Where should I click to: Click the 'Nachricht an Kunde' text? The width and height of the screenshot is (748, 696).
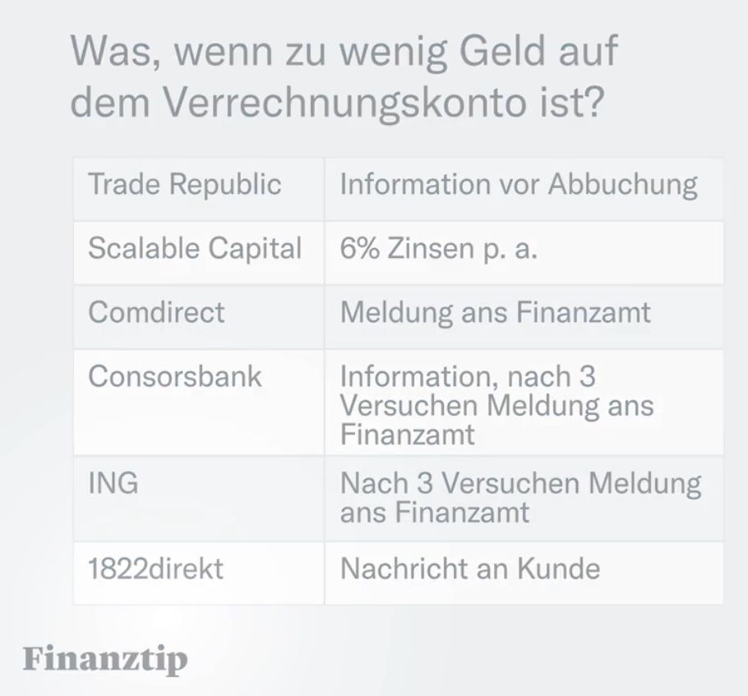(469, 569)
